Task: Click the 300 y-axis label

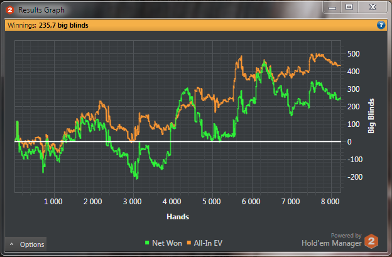Action: tap(354, 89)
